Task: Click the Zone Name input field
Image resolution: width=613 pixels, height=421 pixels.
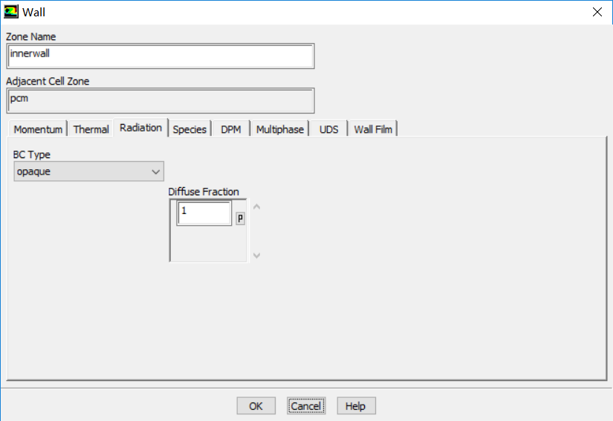Action: pyautogui.click(x=160, y=56)
